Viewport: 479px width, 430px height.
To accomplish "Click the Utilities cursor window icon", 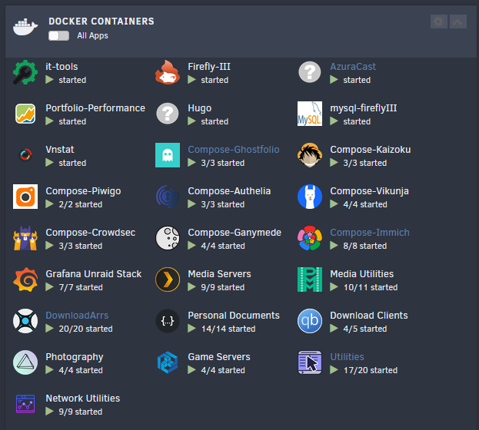I will (x=310, y=362).
